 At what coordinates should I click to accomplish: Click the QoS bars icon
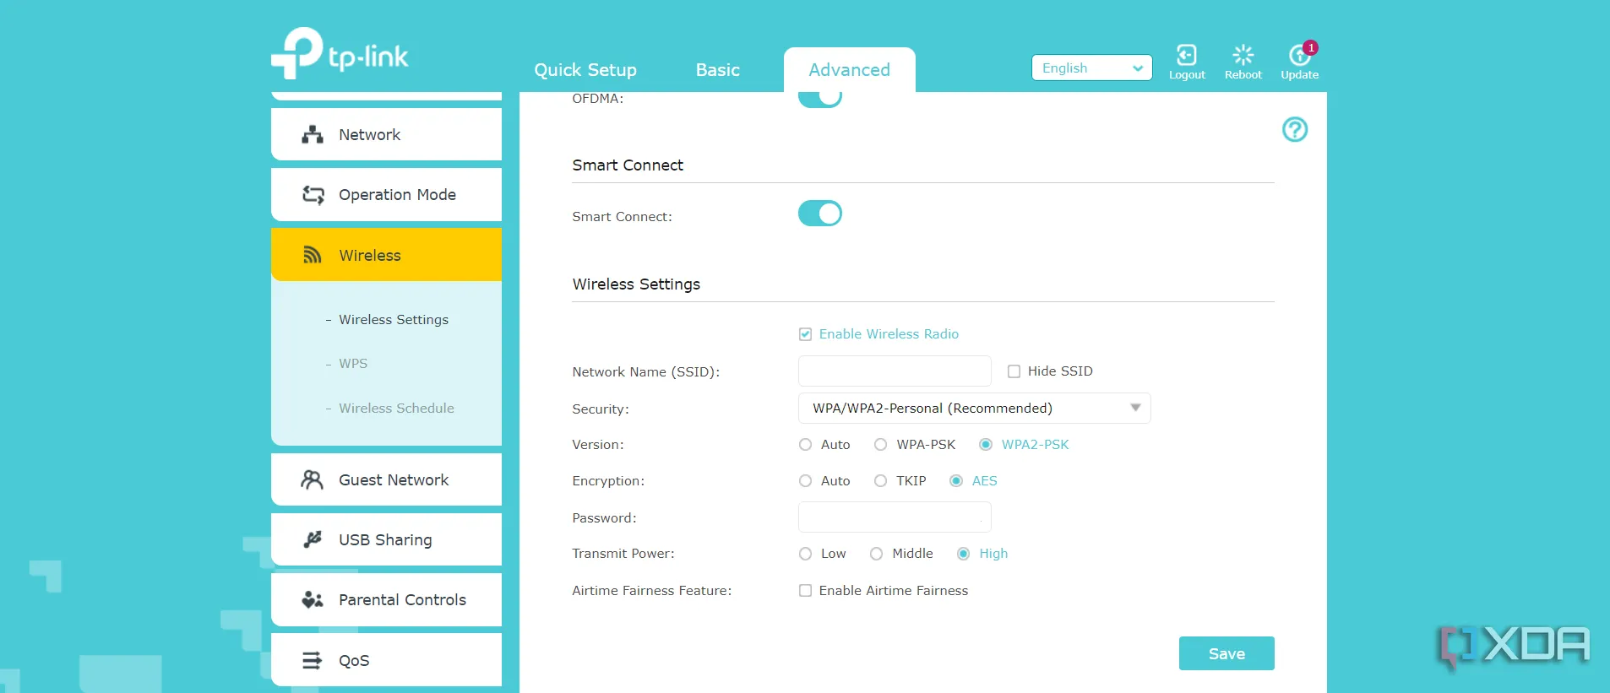click(313, 660)
